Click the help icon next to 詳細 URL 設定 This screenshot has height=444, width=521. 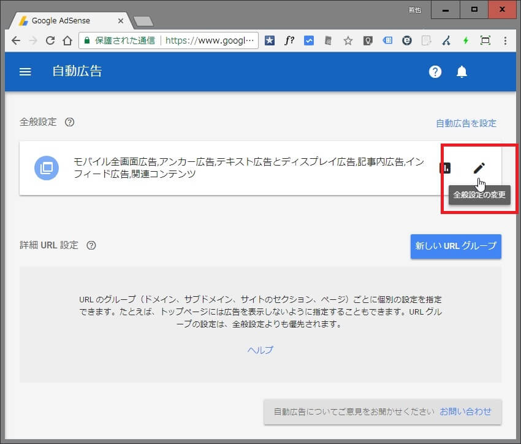[91, 245]
